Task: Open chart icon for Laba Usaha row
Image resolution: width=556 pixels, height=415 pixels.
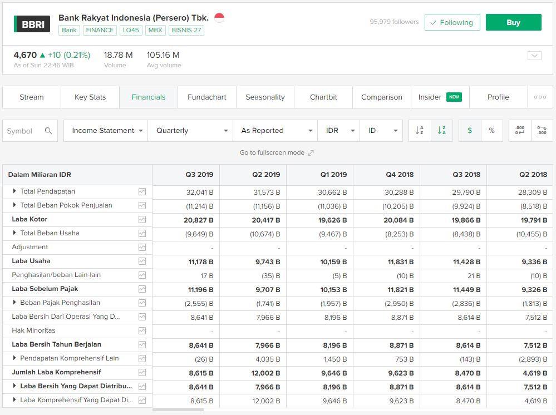Action: tap(142, 261)
